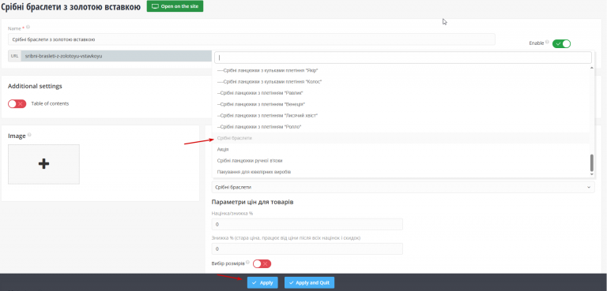Click the help icon next to Вибір розмірів
This screenshot has width=607, height=291.
click(247, 262)
